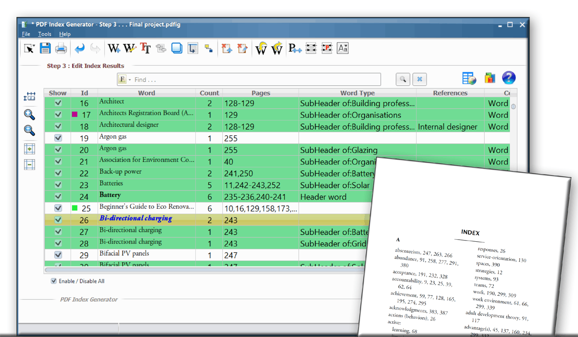Viewport: 578px width, 337px height.
Task: Select the 'Bifacial PV panels' cell in row 29
Action: click(147, 255)
